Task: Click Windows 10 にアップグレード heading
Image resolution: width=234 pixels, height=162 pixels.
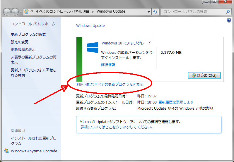Action: [127, 43]
